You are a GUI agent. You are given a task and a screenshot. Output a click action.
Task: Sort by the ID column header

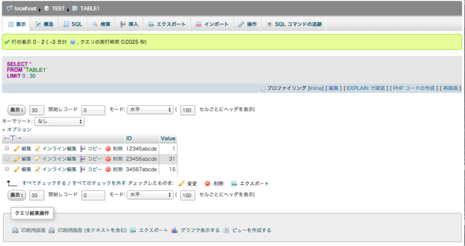coord(129,138)
